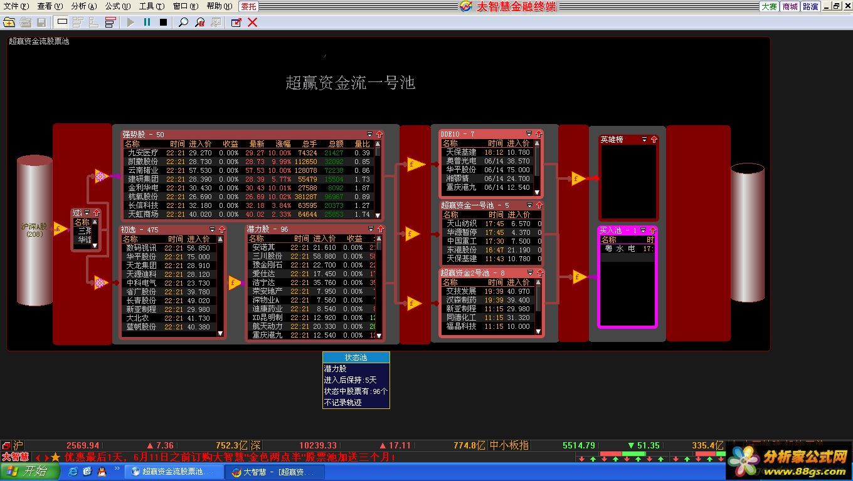Click the open folder toolbar icon
The image size is (853, 481).
coord(25,23)
